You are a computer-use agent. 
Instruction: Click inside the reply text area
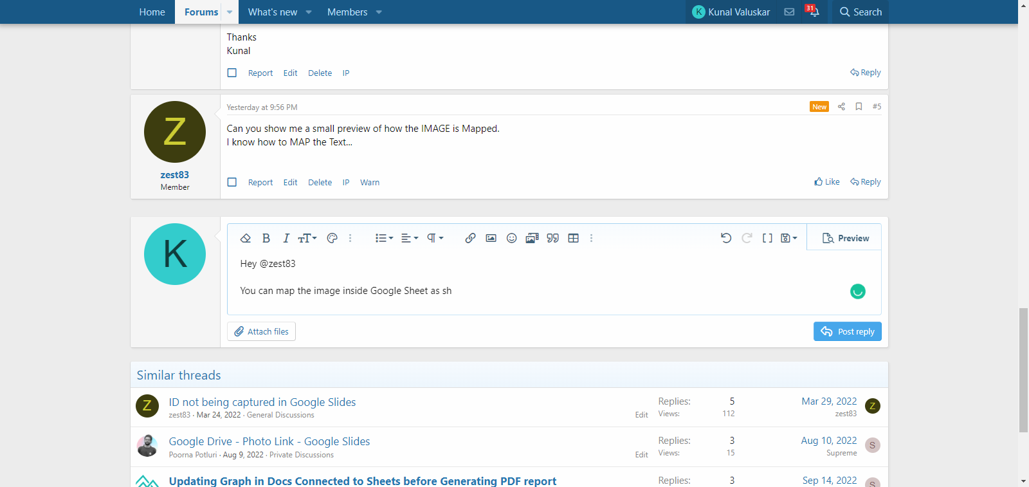pos(554,282)
